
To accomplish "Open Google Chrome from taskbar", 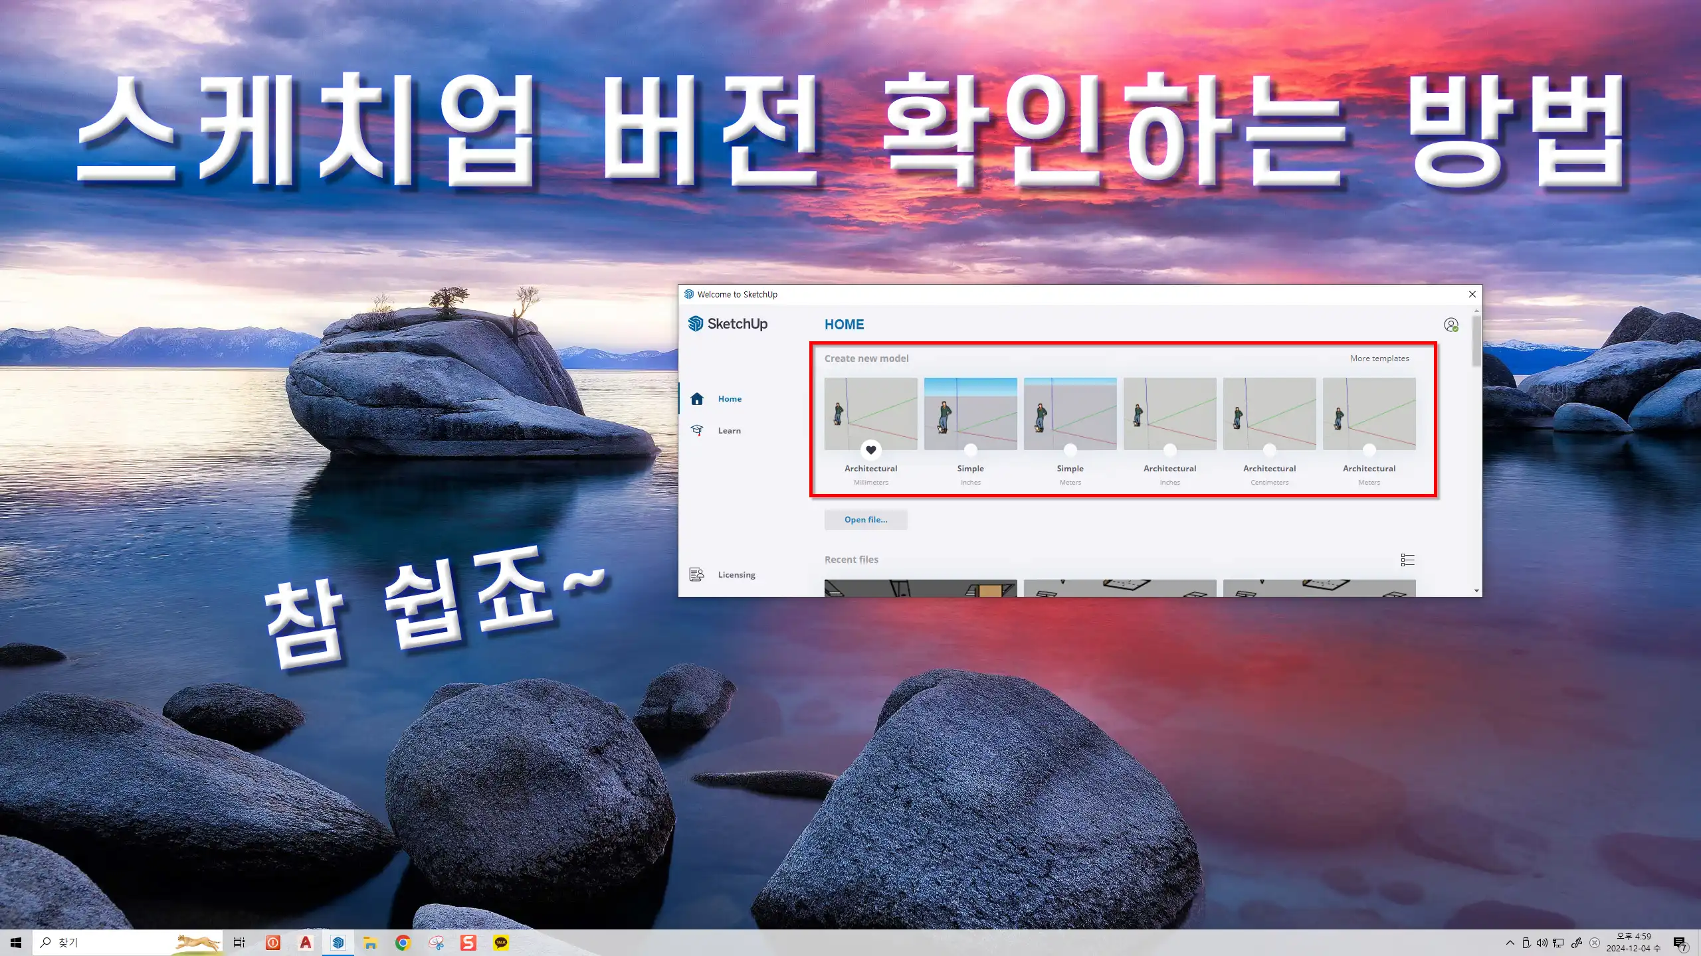I will click(403, 943).
